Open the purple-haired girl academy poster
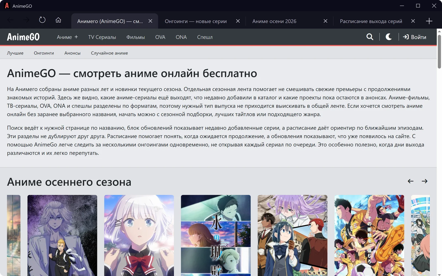Image resolution: width=442 pixels, height=276 pixels. [x=293, y=235]
